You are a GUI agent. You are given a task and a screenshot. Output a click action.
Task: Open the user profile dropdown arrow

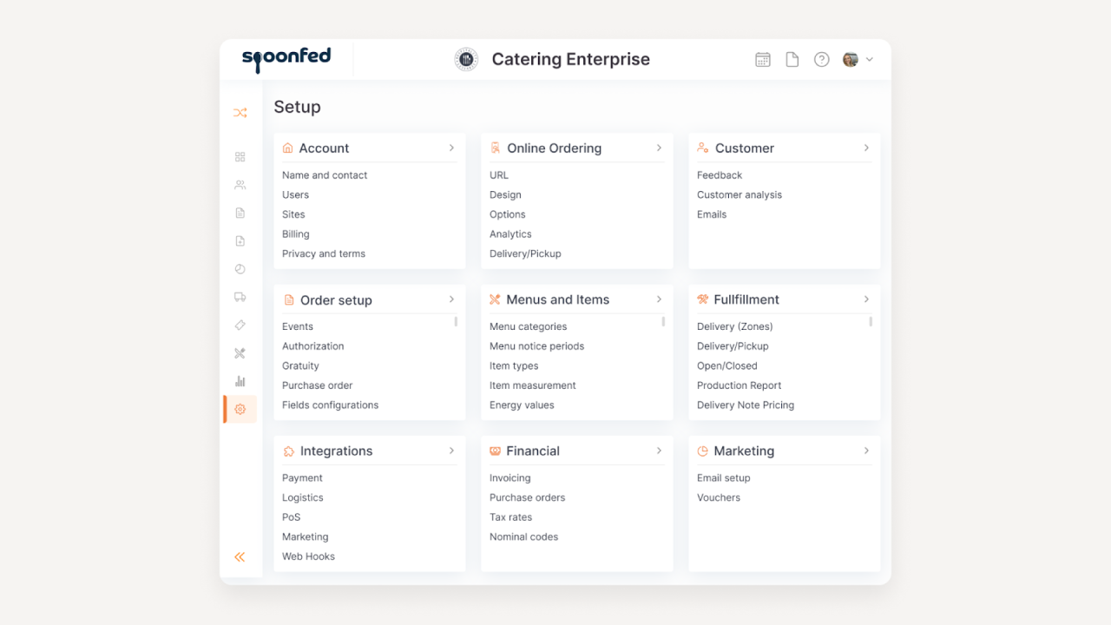tap(870, 60)
